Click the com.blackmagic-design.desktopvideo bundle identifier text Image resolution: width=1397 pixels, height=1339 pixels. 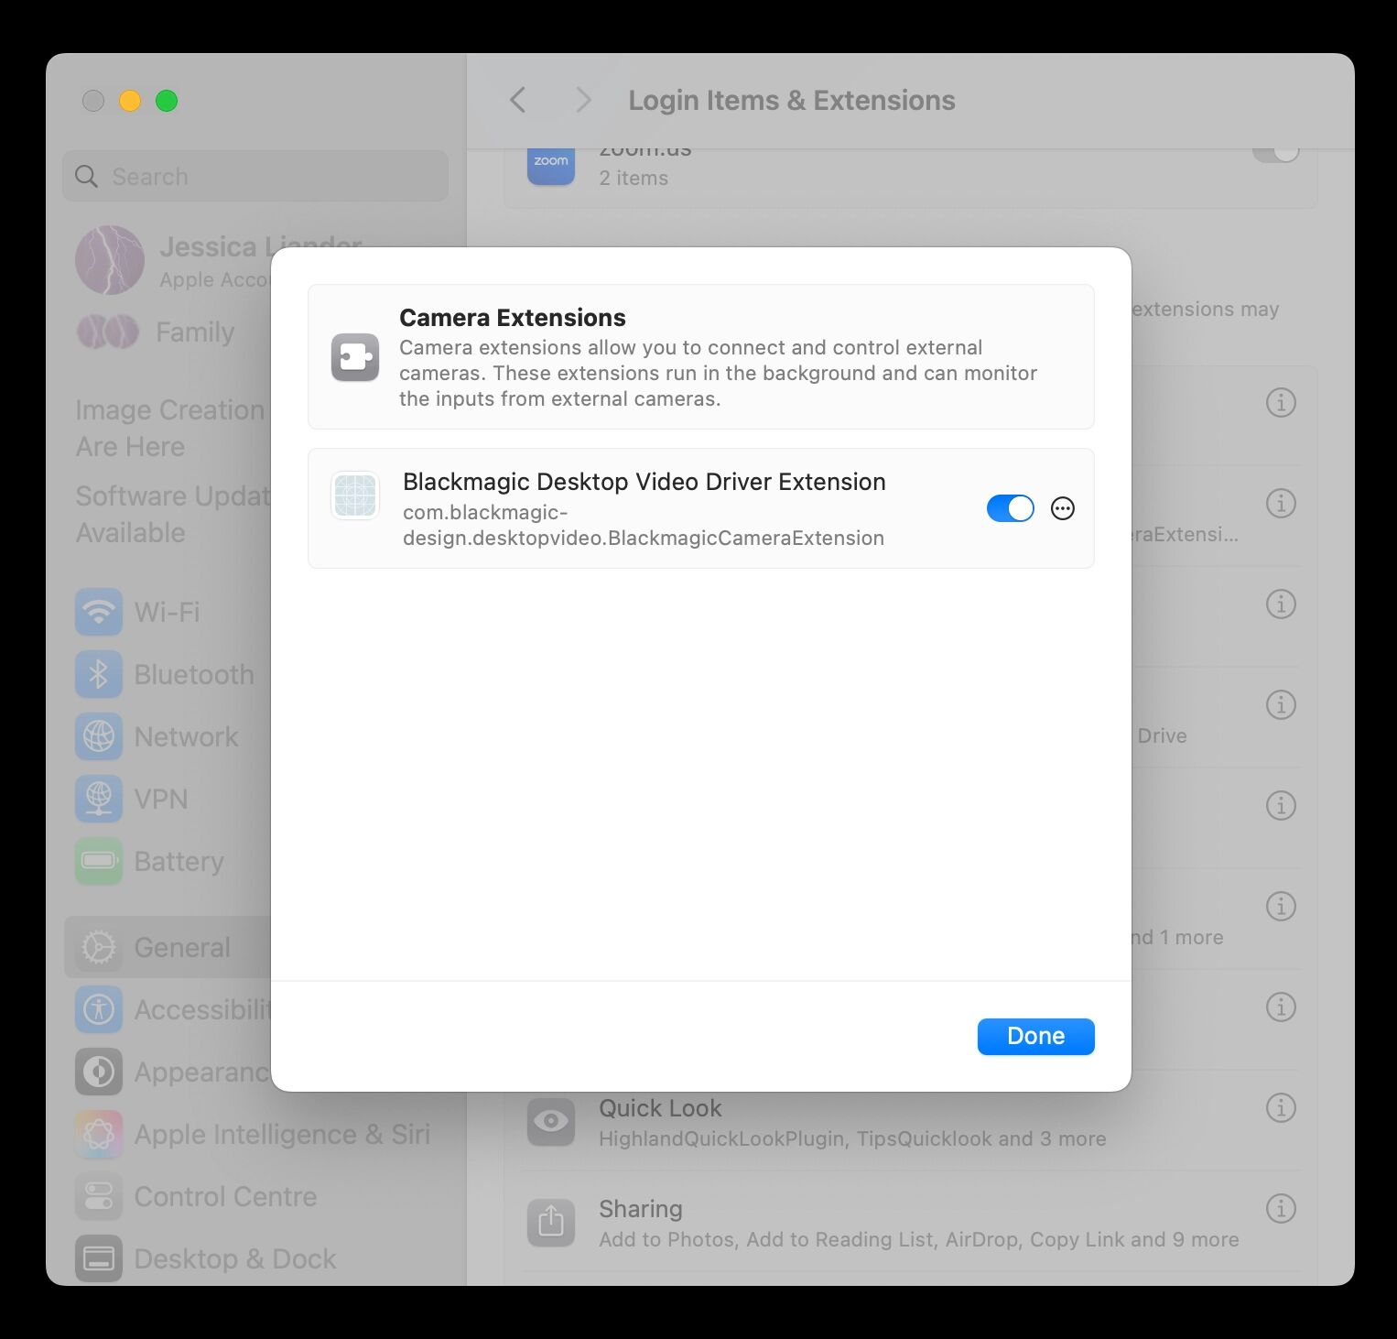[644, 525]
